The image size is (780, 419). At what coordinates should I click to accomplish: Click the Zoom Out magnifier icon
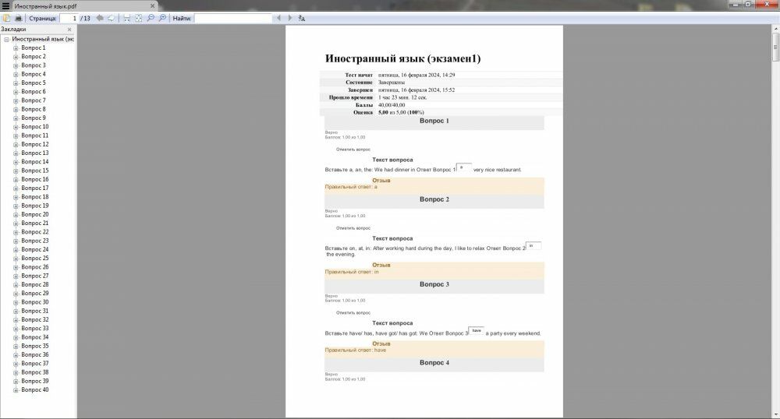[151, 18]
